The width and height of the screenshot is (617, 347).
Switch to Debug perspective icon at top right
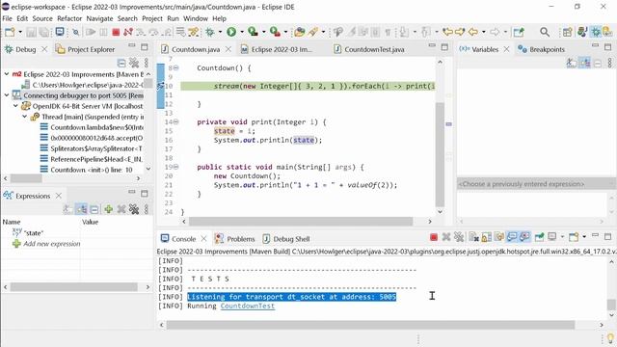(x=596, y=32)
